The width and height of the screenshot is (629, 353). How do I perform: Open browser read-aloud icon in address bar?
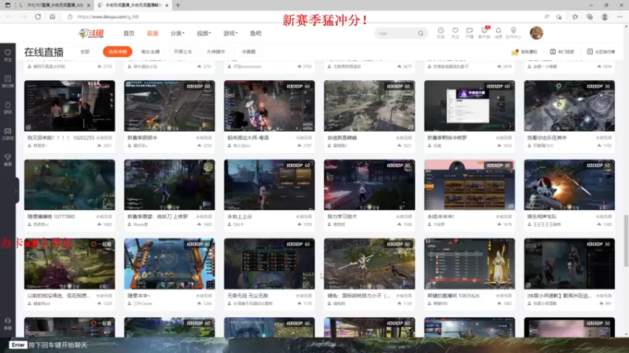546,16
